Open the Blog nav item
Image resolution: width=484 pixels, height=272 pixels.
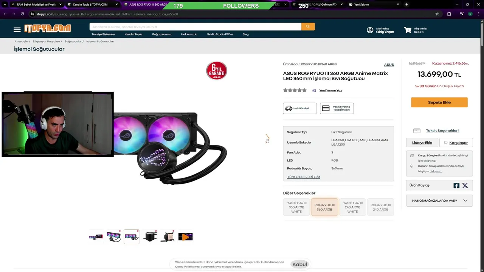click(246, 34)
